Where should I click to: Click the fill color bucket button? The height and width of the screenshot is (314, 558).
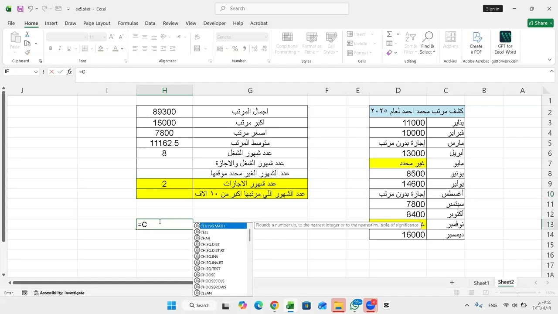101,49
